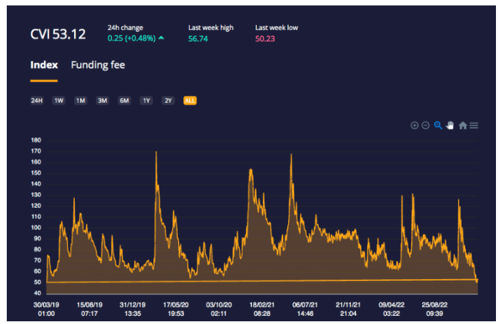Open the chart hamburger menu
498x324 pixels.
click(x=474, y=126)
